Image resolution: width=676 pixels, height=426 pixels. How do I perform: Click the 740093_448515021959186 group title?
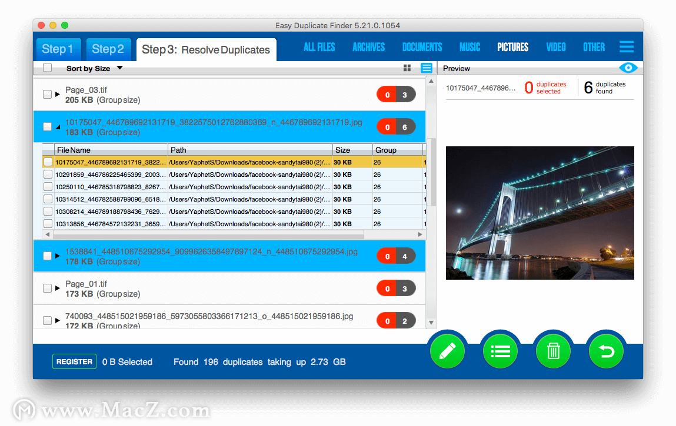pos(209,316)
